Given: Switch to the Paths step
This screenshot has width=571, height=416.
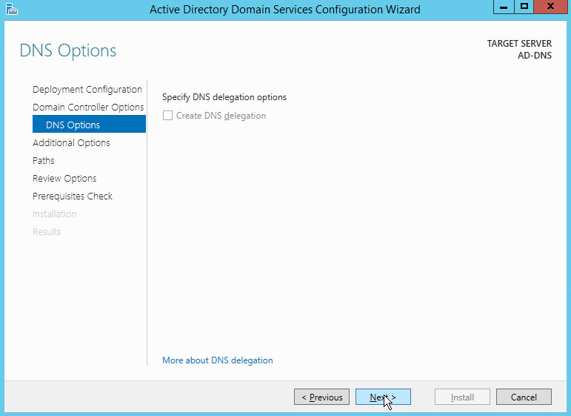Looking at the screenshot, I should (44, 161).
